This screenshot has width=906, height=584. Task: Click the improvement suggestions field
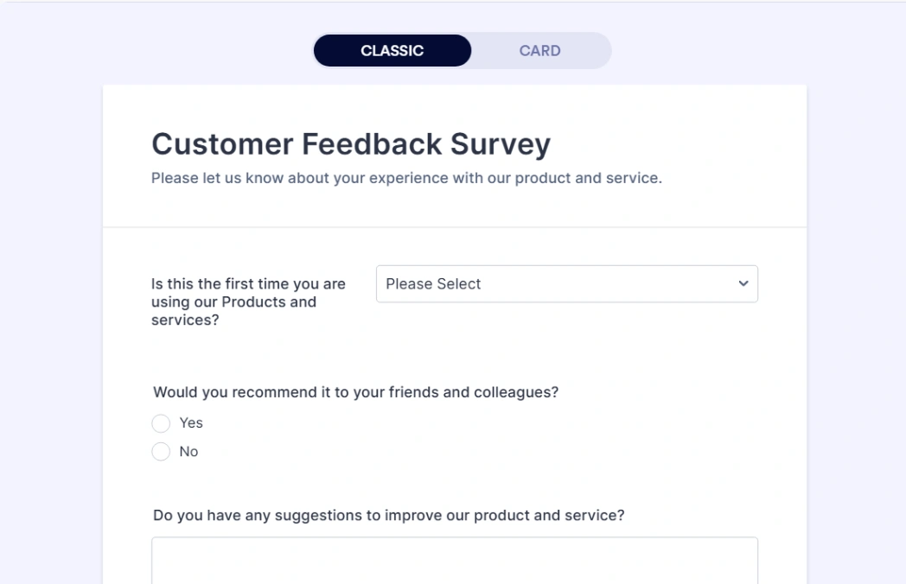(x=454, y=562)
